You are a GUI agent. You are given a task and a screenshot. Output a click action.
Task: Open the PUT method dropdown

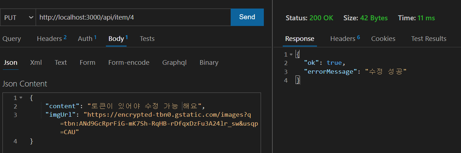(x=18, y=17)
